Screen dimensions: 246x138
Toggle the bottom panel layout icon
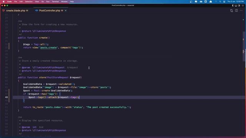(x=236, y=5)
